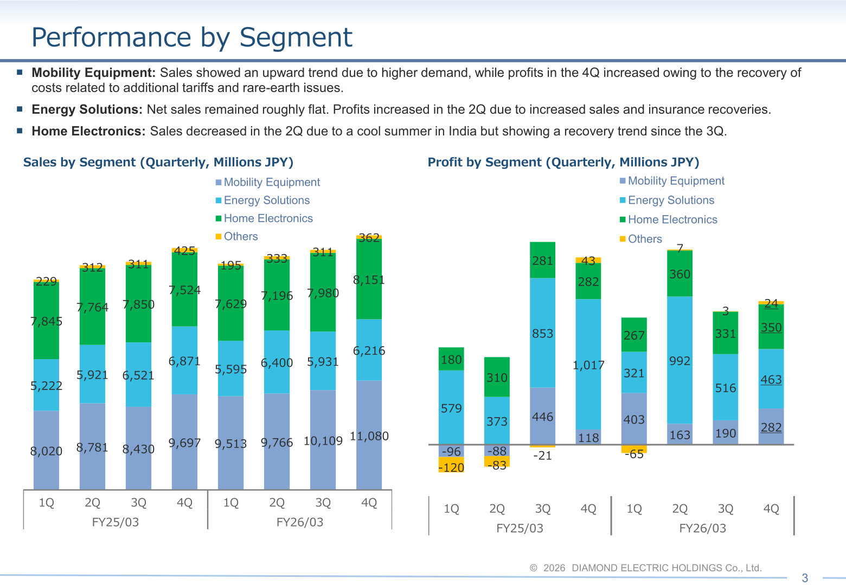Image resolution: width=846 pixels, height=585 pixels.
Task: Select the bold "Energy Solutions:" bullet heading
Action: (87, 109)
